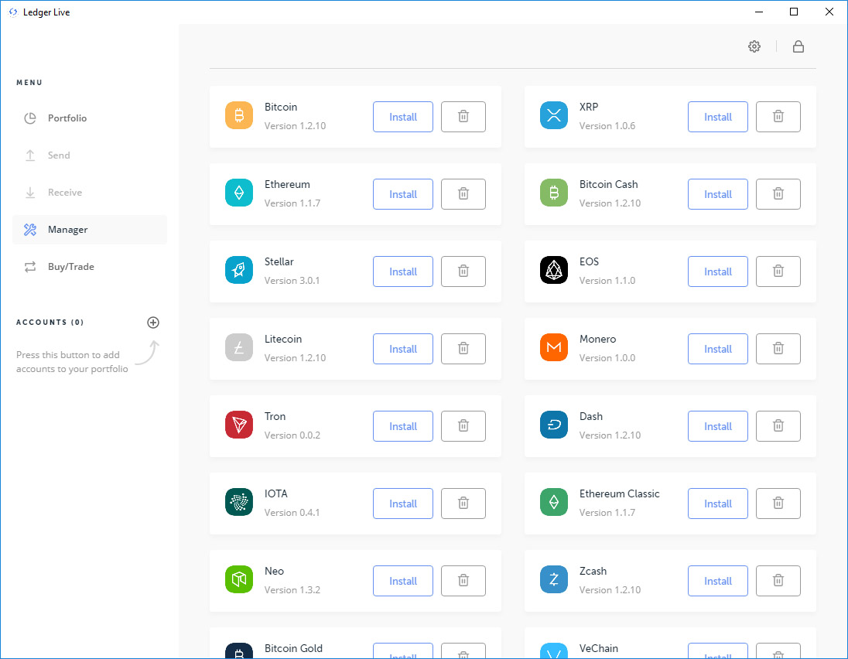Click the IOTA app icon
This screenshot has width=848, height=659.
[x=239, y=502]
